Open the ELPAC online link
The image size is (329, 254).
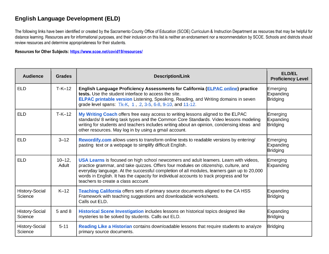click(222, 89)
